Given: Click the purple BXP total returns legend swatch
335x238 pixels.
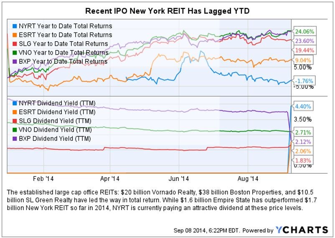Looking at the screenshot, I should pos(15,62).
